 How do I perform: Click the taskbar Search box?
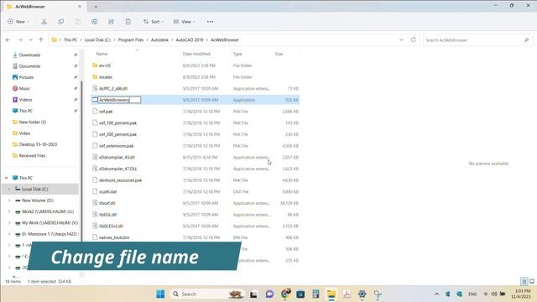click(x=207, y=294)
